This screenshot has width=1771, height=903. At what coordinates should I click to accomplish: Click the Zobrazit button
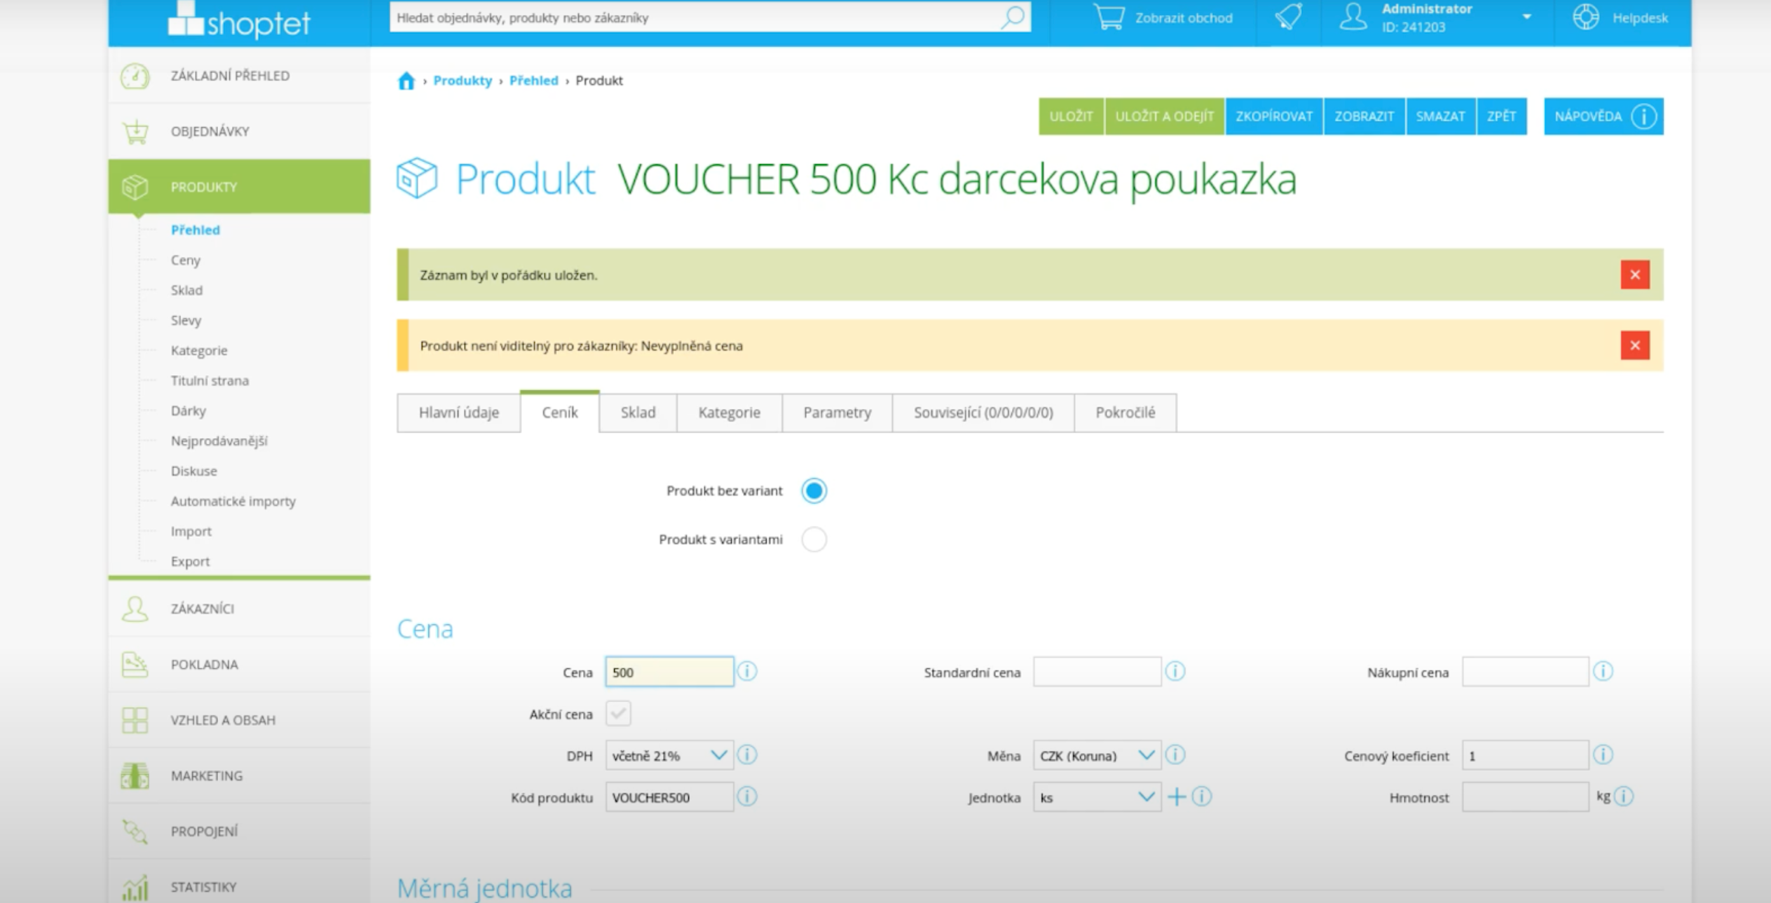1364,116
